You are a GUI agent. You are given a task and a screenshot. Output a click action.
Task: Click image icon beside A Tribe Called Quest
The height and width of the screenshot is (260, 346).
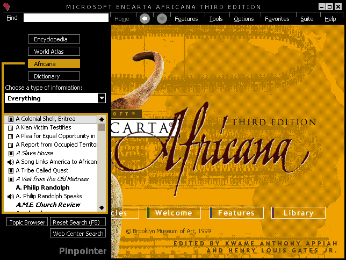point(11,171)
